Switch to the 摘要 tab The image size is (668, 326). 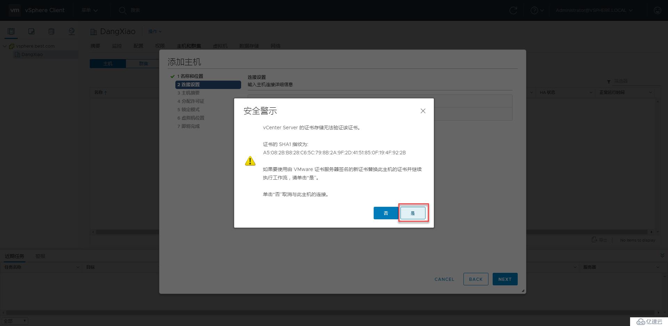coord(95,46)
